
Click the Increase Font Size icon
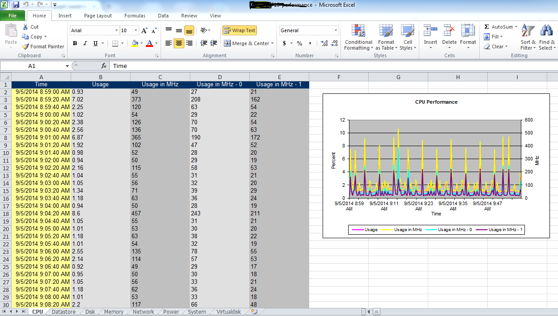click(144, 30)
